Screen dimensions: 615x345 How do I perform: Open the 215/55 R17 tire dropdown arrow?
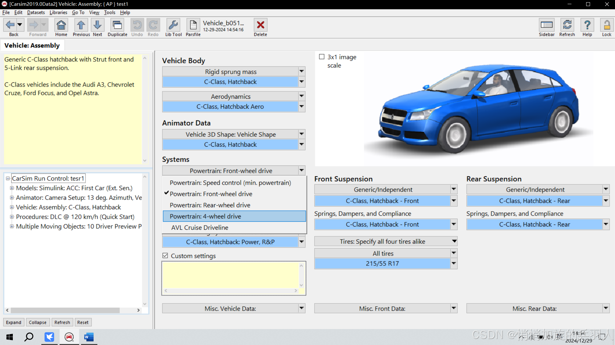pos(454,264)
